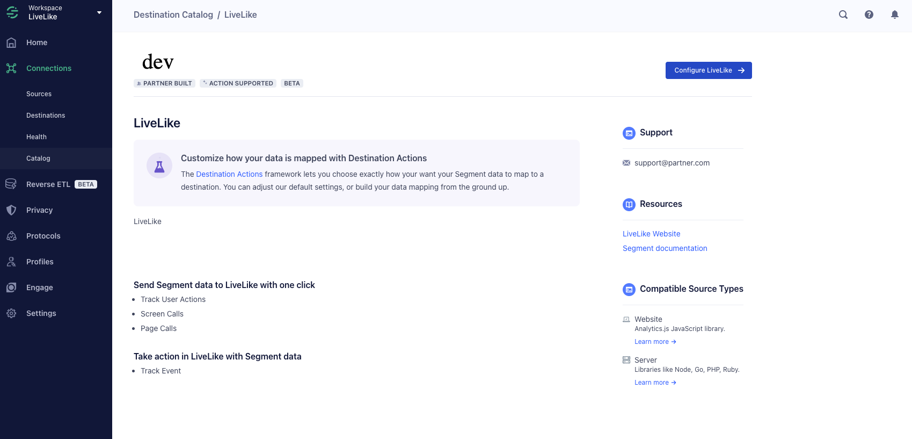Click the Home icon in sidebar
The width and height of the screenshot is (912, 439).
(x=11, y=42)
